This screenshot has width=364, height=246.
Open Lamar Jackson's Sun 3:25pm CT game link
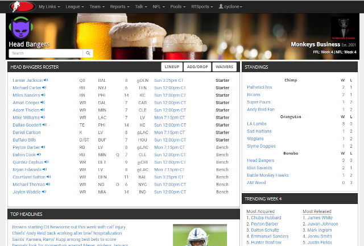[169, 80]
